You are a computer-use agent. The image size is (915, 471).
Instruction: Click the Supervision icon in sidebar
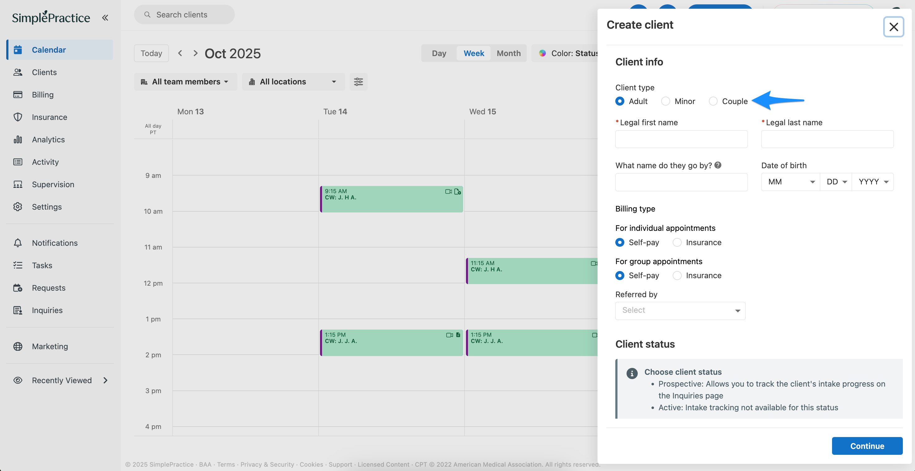pos(18,184)
